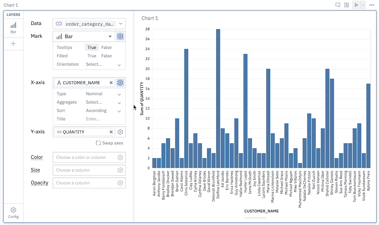Remove CUSTOMER_NAME from X-axis
The height and width of the screenshot is (225, 379).
pos(111,83)
